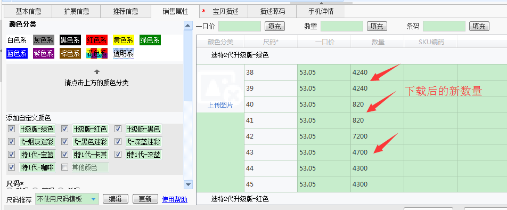Click the 编辑 button
The width and height of the screenshot is (507, 210).
(x=116, y=199)
